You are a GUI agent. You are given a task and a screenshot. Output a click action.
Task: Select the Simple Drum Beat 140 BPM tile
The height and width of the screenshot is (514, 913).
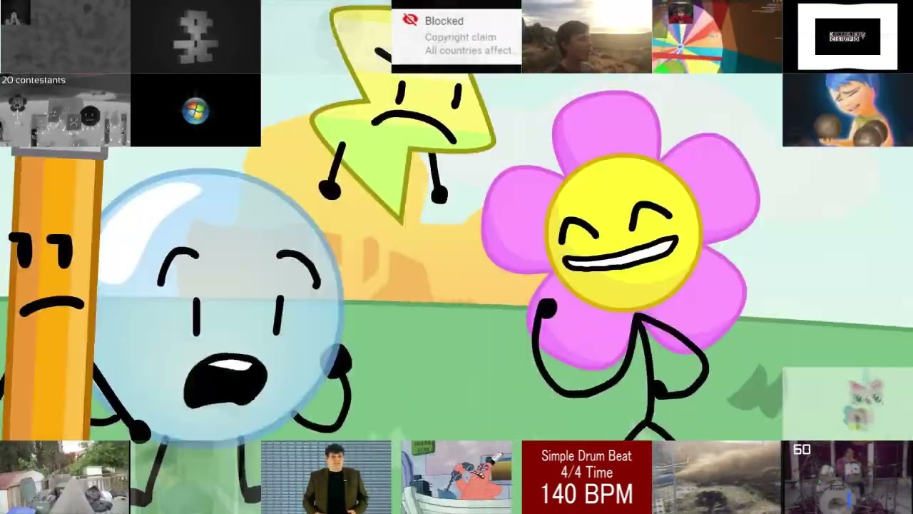pyautogui.click(x=587, y=478)
